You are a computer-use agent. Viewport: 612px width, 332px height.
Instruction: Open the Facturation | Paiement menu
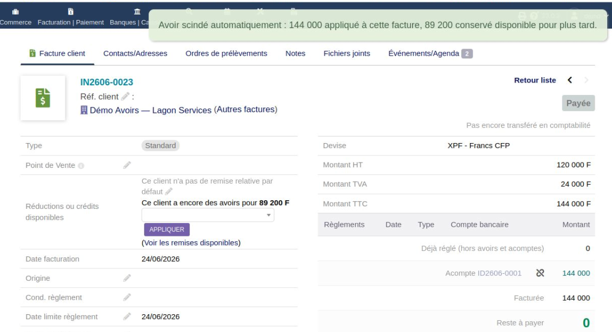(71, 22)
